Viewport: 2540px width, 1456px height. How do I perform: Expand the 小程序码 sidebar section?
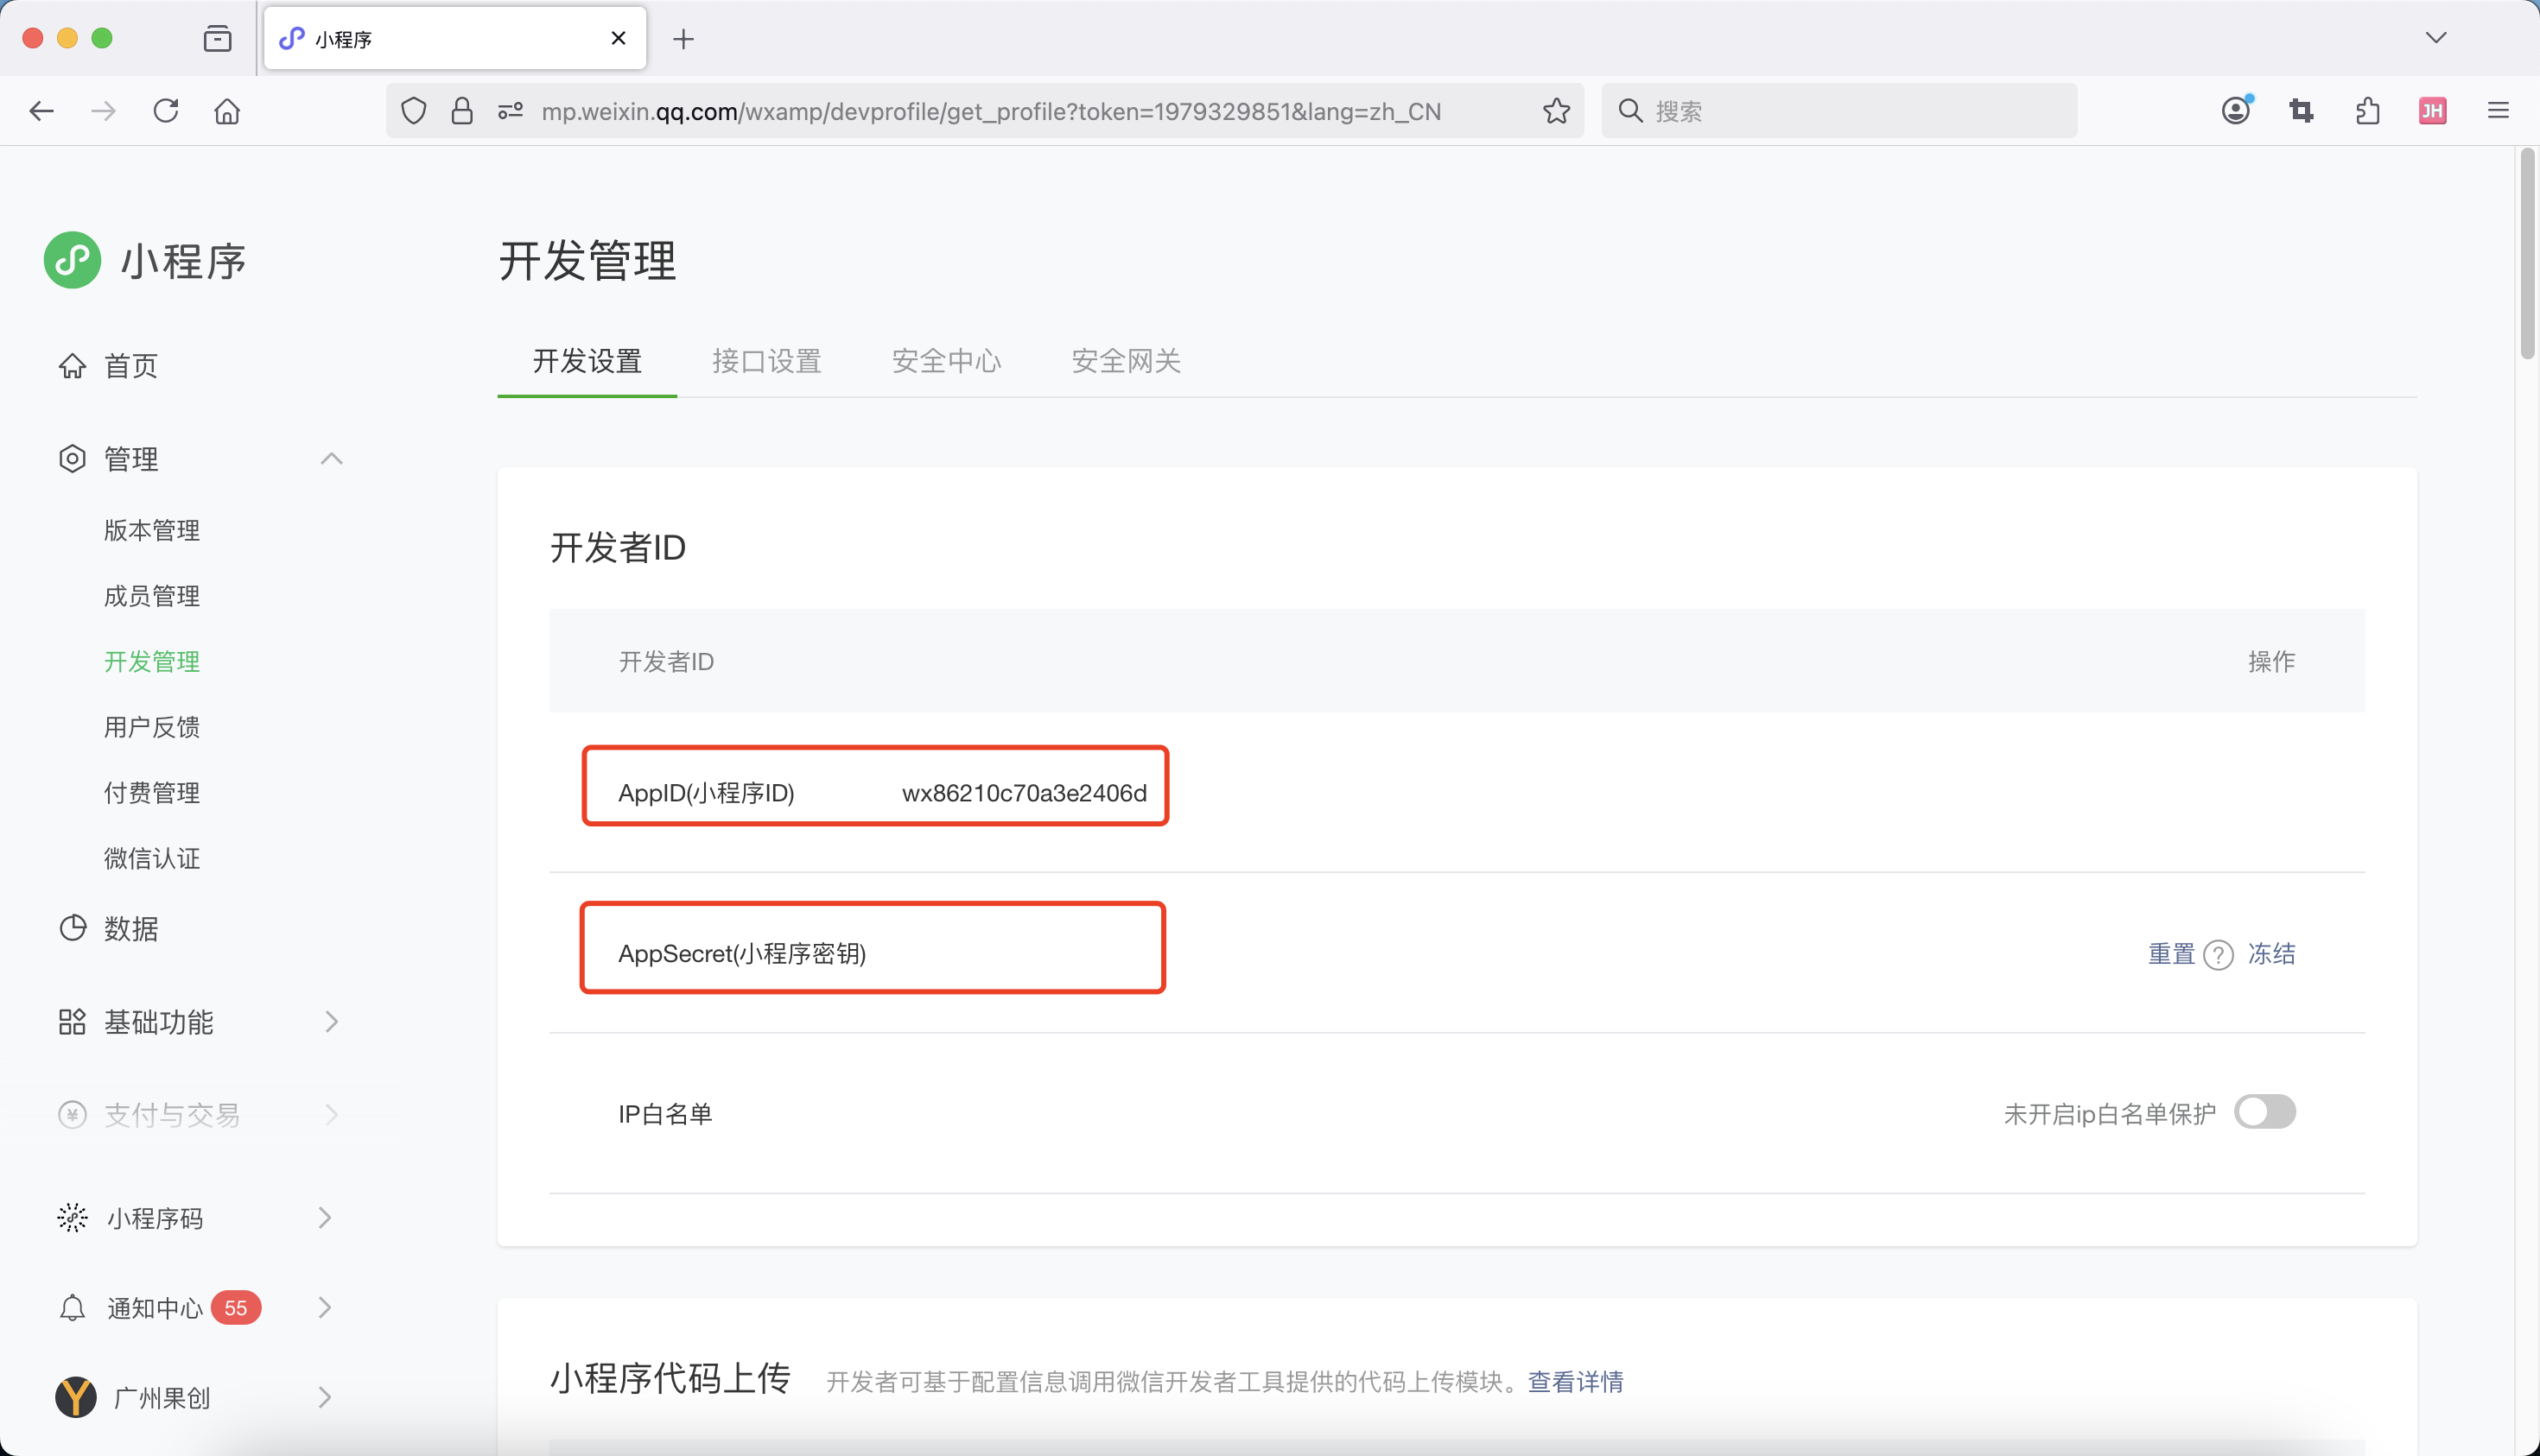324,1218
